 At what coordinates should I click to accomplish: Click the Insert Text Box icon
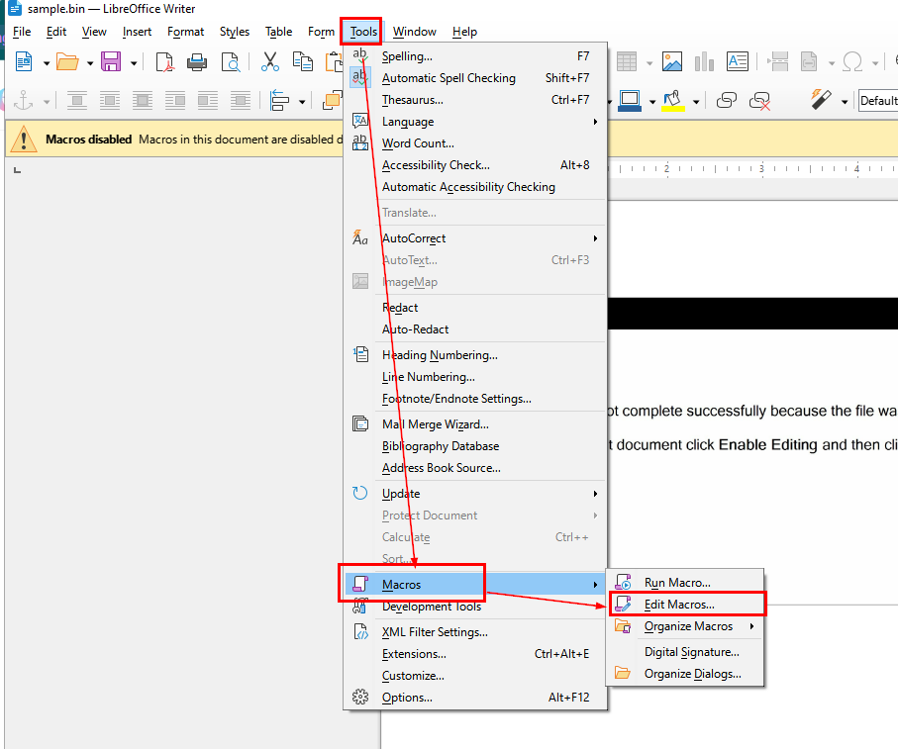[x=738, y=61]
